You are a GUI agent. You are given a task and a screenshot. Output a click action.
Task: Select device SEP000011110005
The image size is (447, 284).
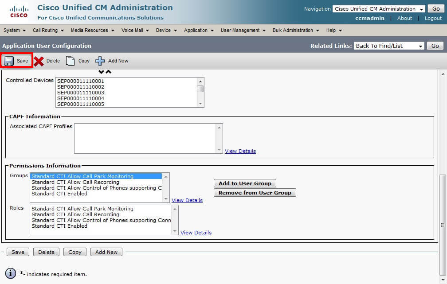point(81,104)
